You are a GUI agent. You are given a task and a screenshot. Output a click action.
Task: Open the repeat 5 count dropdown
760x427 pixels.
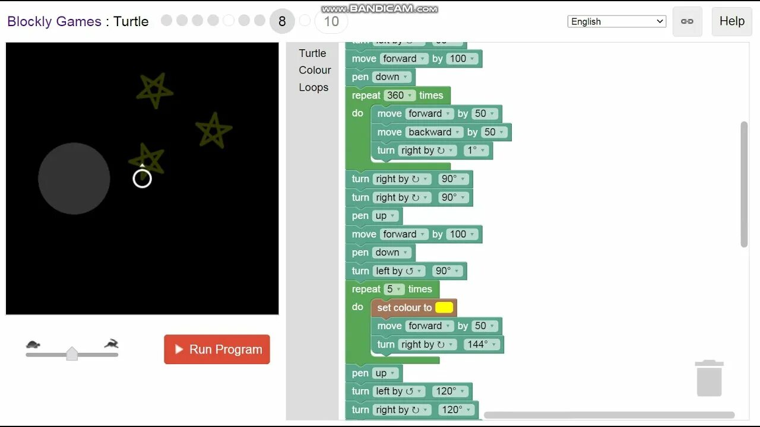tap(394, 289)
